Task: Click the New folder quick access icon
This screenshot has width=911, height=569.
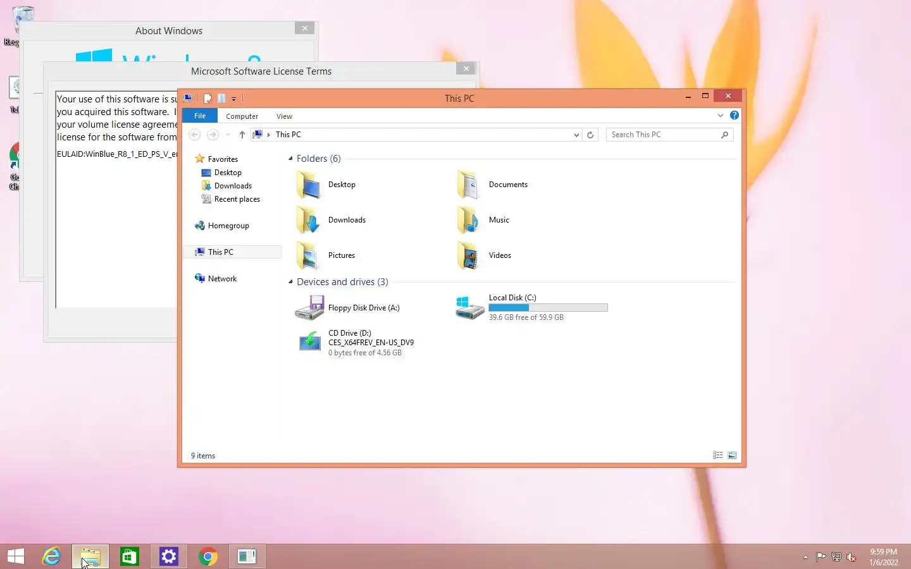Action: coord(221,98)
